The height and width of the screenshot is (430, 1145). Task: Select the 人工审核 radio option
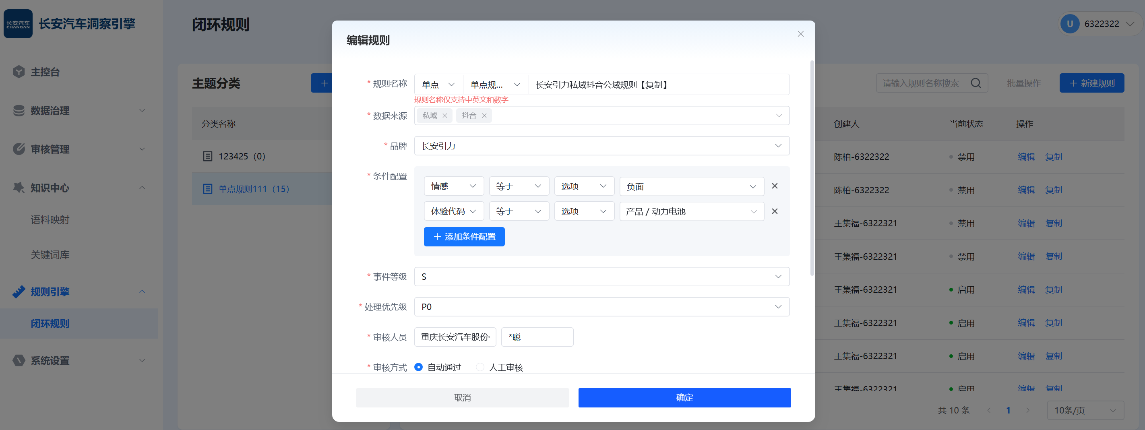[x=479, y=367]
